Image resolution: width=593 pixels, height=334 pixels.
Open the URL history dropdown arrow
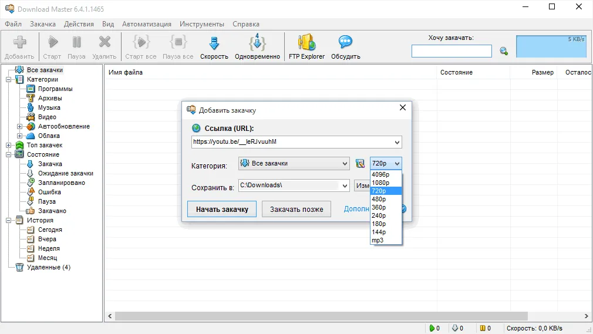click(397, 142)
